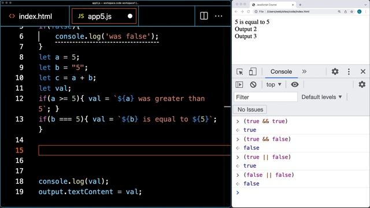Click output.textContent on line 19
Image resolution: width=370 pixels, height=208 pixels.
pyautogui.click(x=76, y=192)
